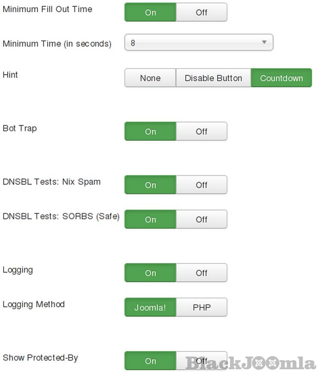Enable the Bot Trap
Screen dimensions: 318x372
pyautogui.click(x=150, y=131)
